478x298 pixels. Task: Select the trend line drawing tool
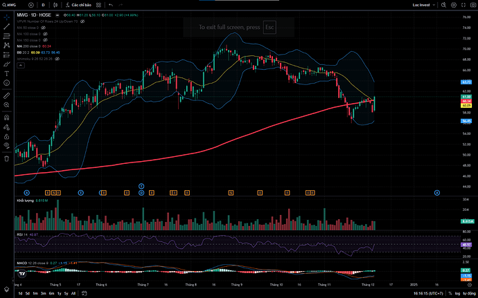click(6, 26)
